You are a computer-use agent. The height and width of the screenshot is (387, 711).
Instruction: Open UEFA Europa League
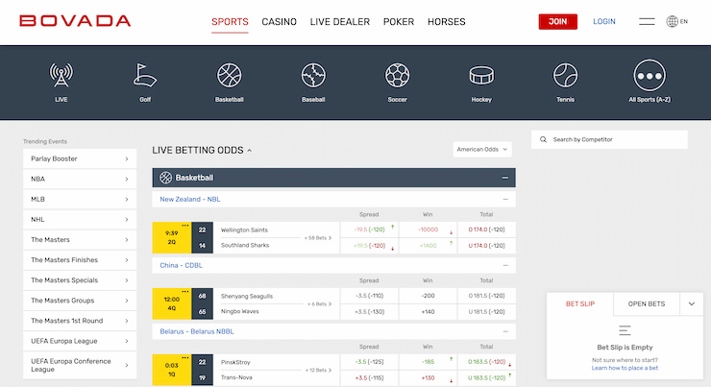pos(80,341)
